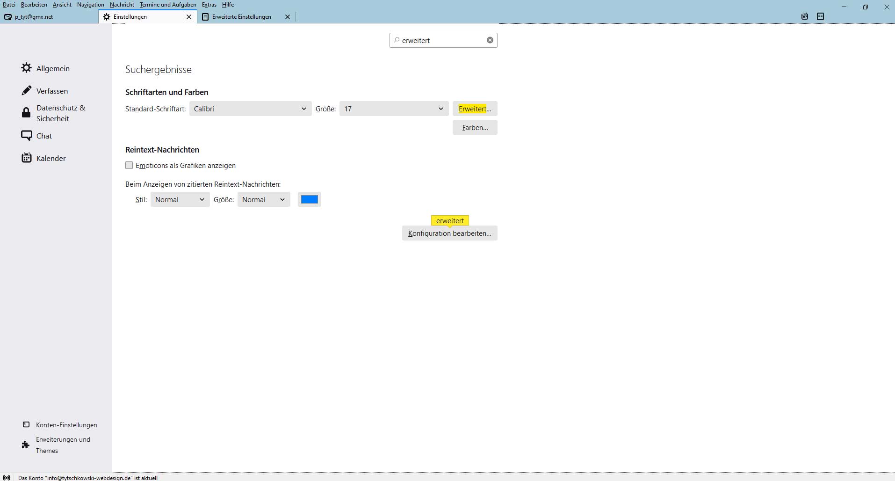
Task: Click the Verfassen pencil icon
Action: click(x=26, y=90)
